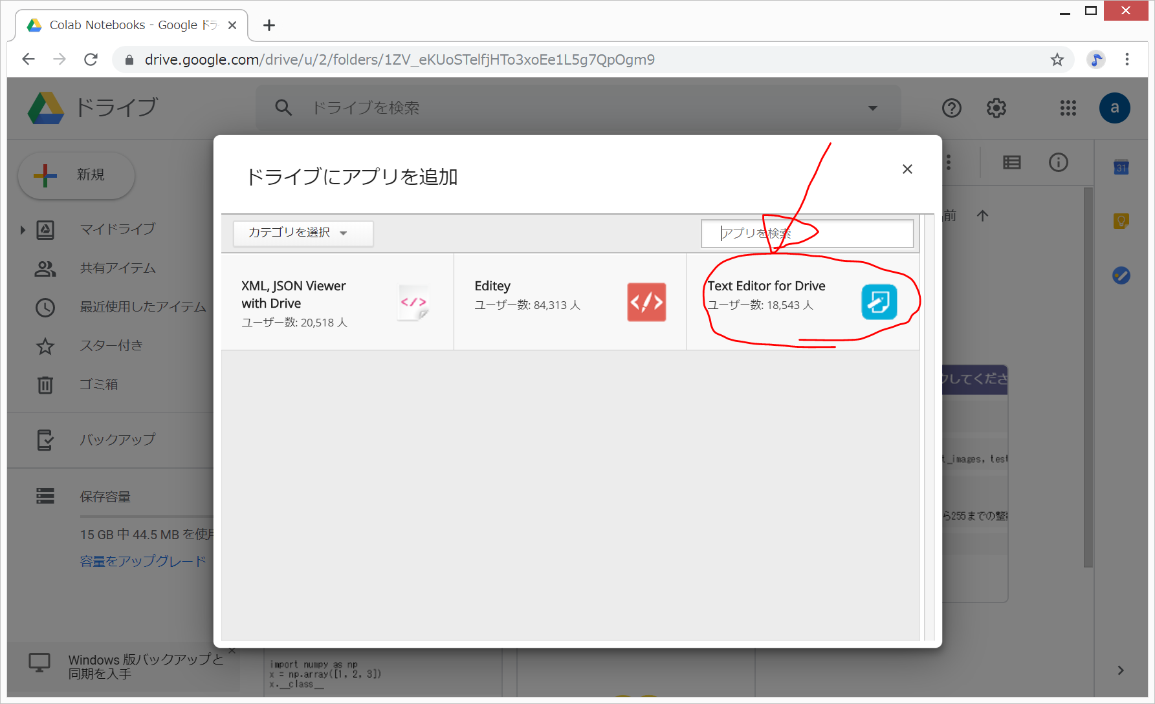Click the app search input field
The width and height of the screenshot is (1155, 704).
point(807,233)
